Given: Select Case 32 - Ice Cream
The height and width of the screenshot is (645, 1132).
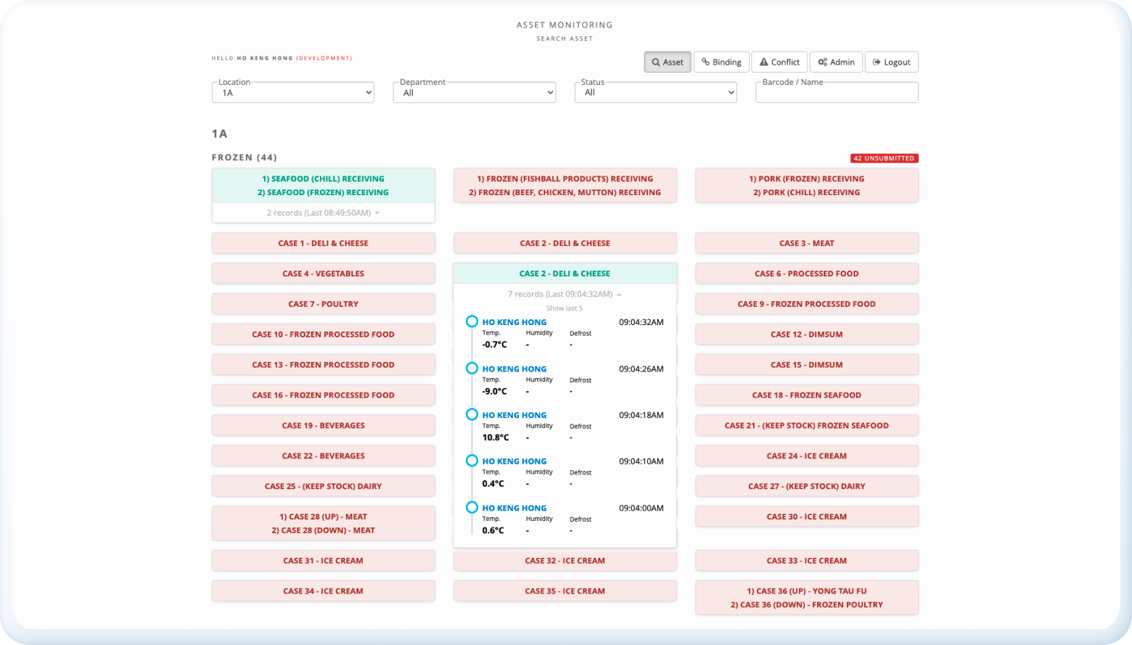Looking at the screenshot, I should 565,561.
